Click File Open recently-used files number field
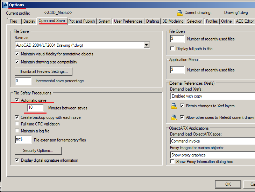This screenshot has height=192, width=255. coord(177,39)
